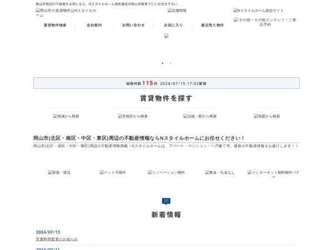
Task: Open the 会社案内 menu item
Action: click(x=94, y=25)
